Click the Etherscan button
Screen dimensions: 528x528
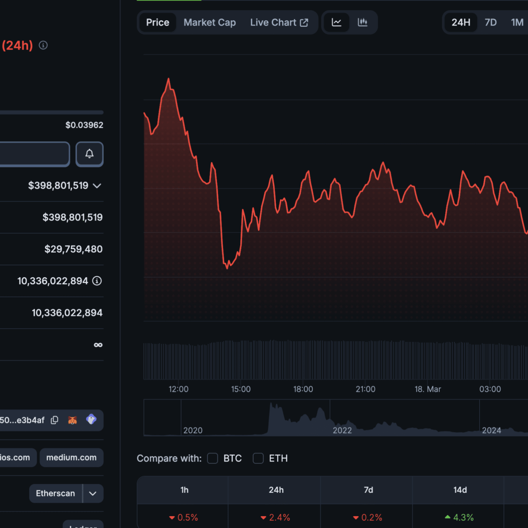(x=55, y=494)
